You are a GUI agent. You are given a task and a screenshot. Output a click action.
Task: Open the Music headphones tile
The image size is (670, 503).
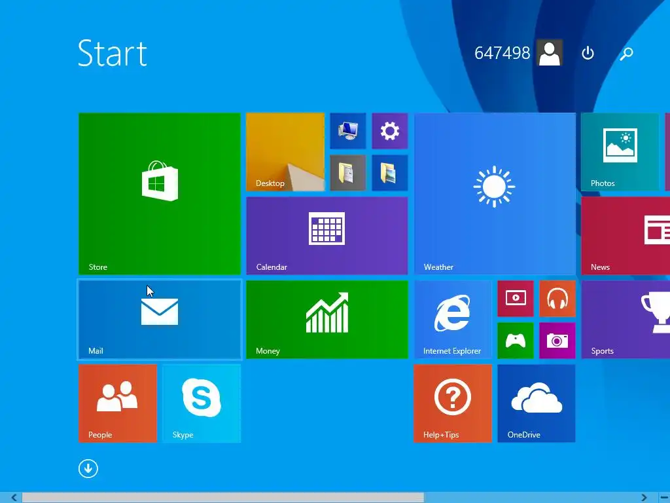[x=557, y=298]
